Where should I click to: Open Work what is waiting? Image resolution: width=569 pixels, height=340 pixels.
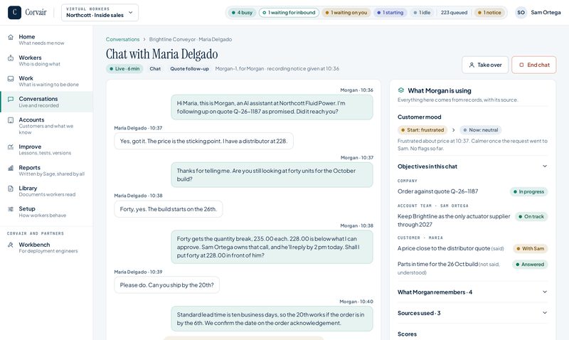pos(46,81)
